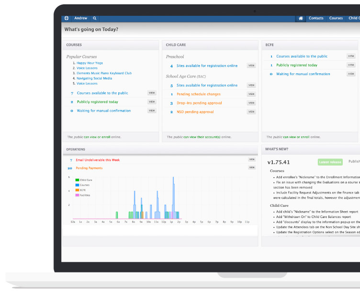View School Age Care sites available online
Image resolution: width=360 pixels, height=293 pixels.
click(251, 85)
